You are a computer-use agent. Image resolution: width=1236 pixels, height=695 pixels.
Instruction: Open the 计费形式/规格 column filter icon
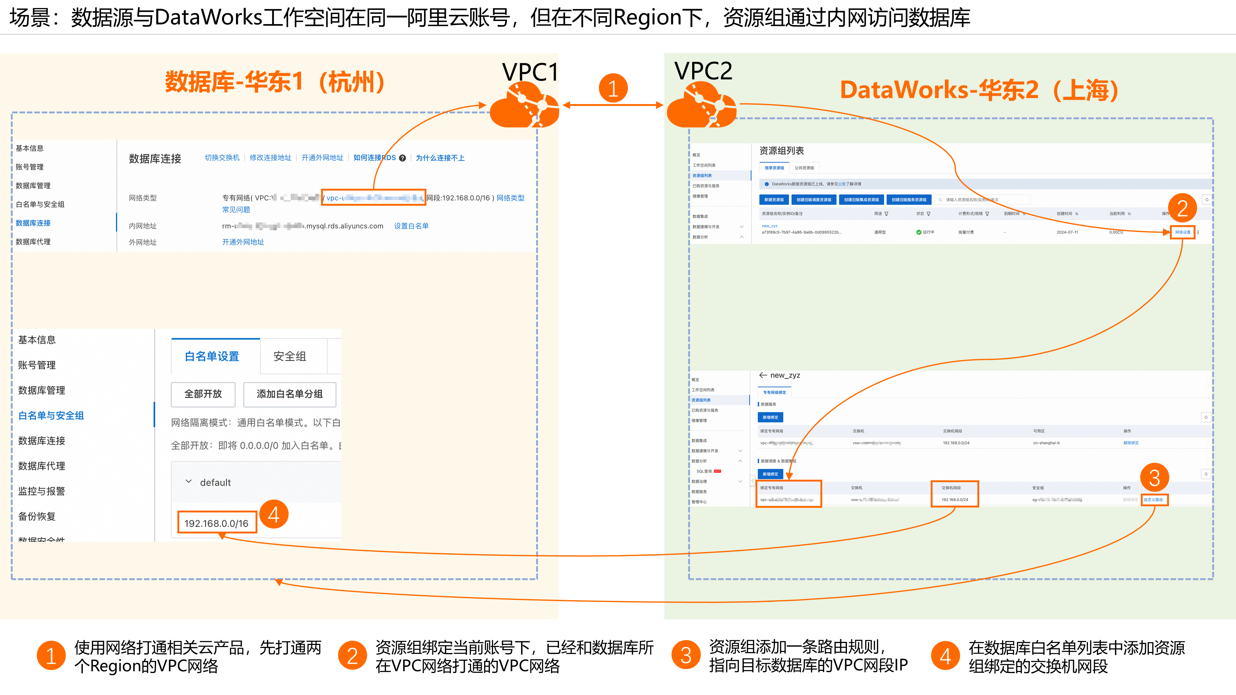click(x=987, y=214)
